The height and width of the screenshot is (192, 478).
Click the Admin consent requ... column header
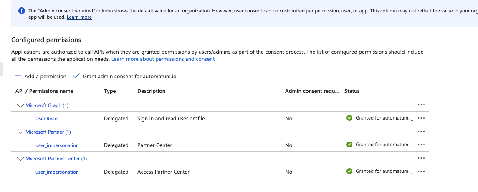point(312,91)
